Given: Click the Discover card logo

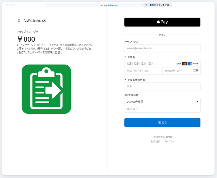Looking at the screenshot, I should (x=195, y=64).
